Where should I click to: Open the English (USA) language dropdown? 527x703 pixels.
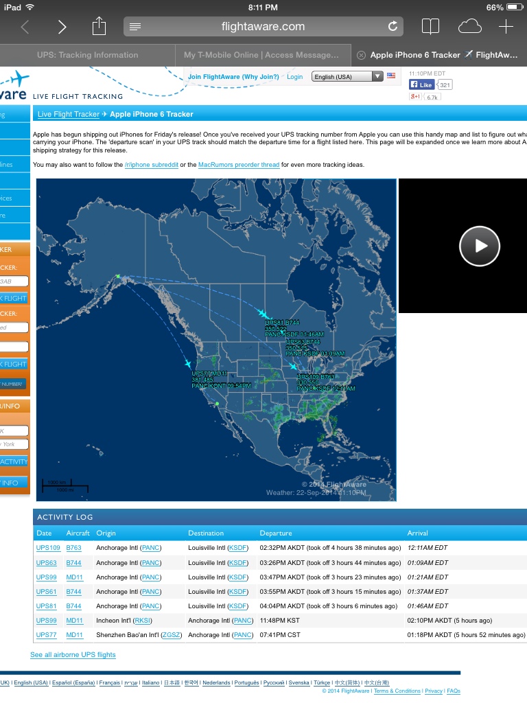click(x=347, y=77)
